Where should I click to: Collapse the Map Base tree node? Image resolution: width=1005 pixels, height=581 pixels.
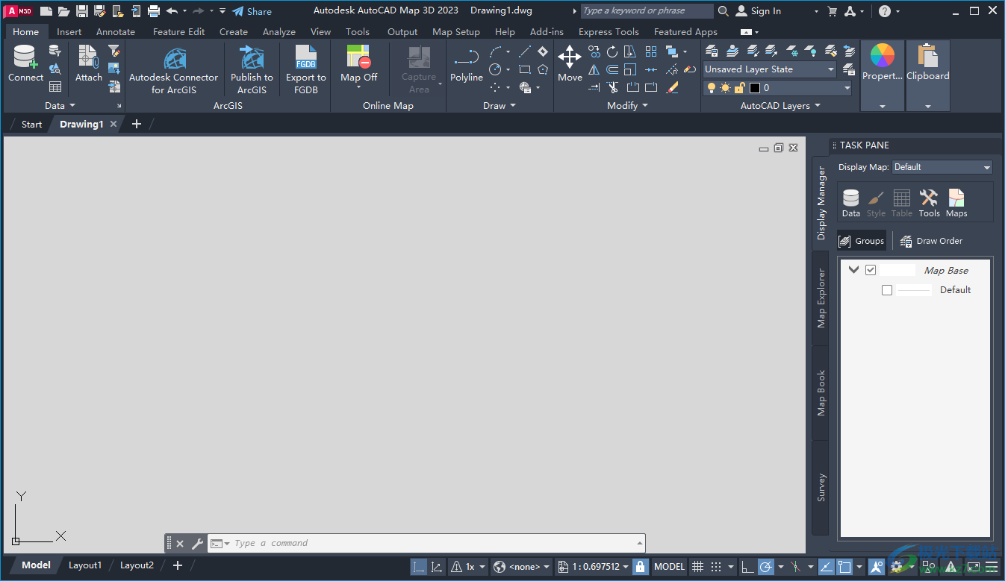[x=854, y=270]
